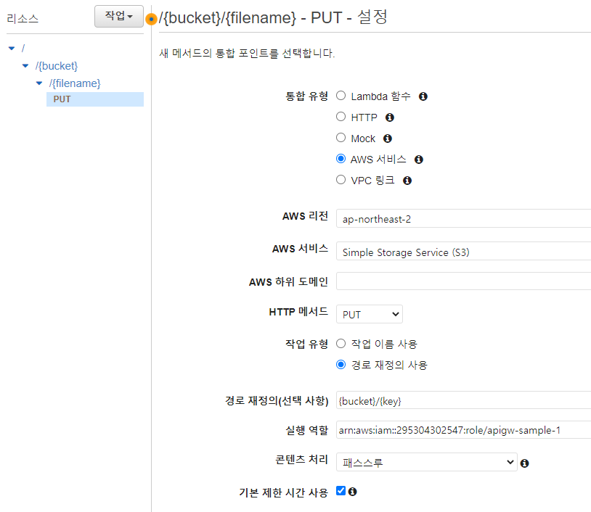
Task: Click the AWS 서비스 field showing S3
Action: [464, 252]
